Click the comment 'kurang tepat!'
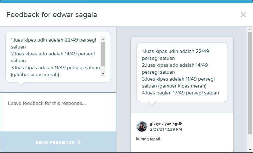This screenshot has width=253, height=153. click(148, 139)
